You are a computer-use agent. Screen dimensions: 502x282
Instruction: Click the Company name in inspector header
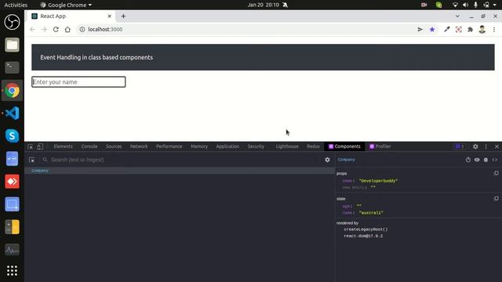pos(347,160)
